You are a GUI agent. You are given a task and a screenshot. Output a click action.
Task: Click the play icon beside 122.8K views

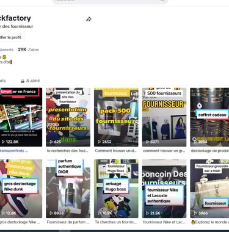coord(3,142)
